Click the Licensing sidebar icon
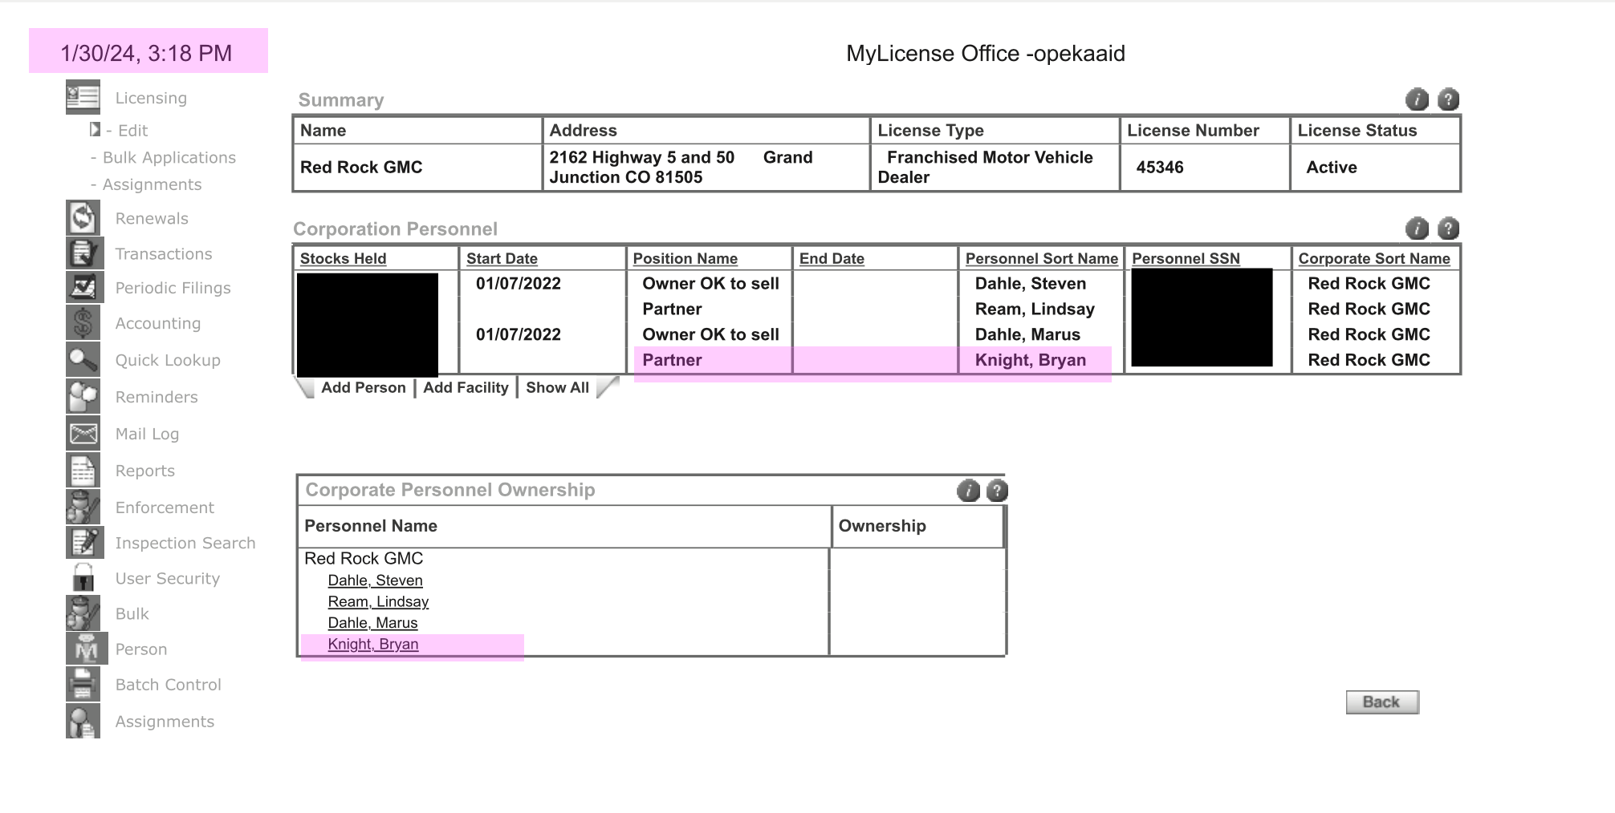1615x813 pixels. point(83,98)
